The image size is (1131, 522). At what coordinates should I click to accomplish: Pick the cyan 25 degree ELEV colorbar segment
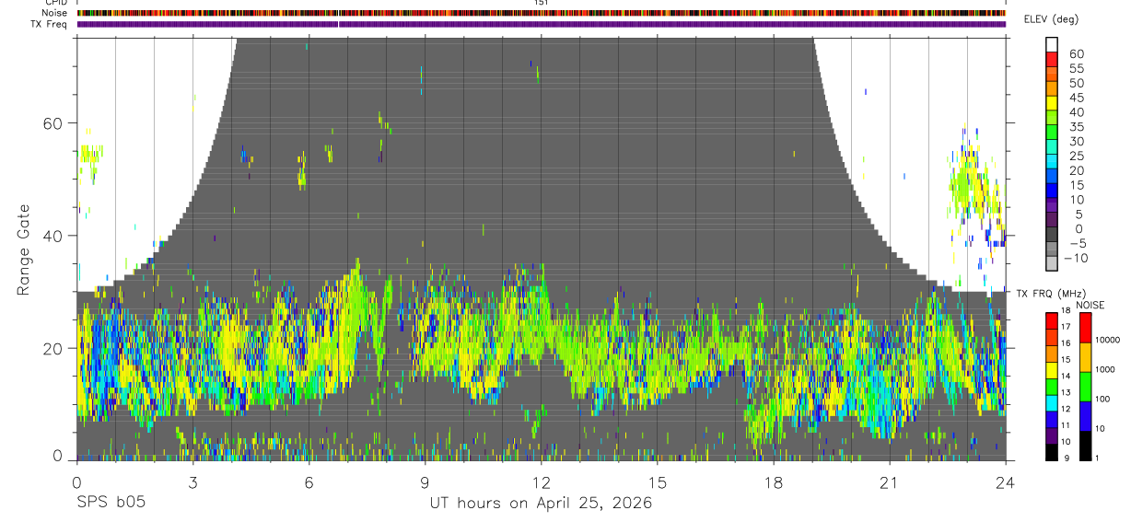1052,161
